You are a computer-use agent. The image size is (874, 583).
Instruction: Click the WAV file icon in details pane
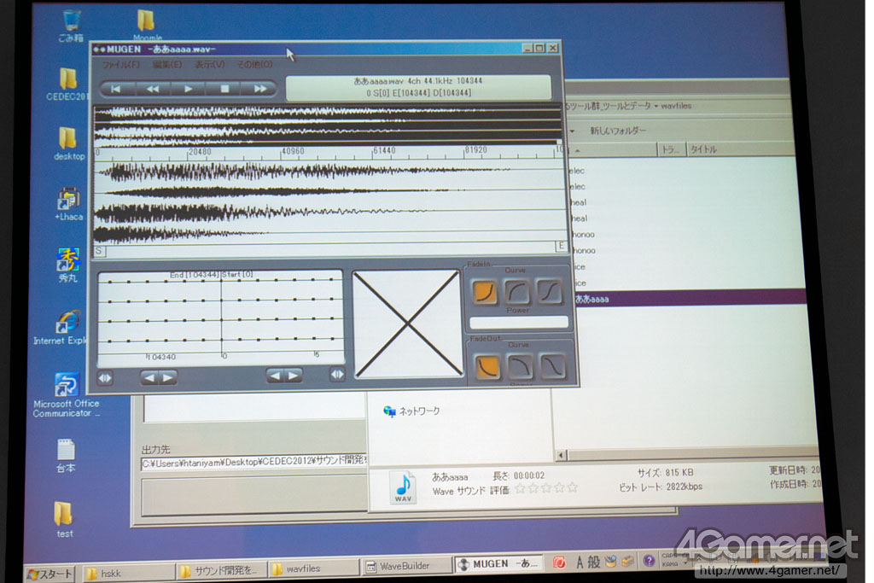(403, 487)
